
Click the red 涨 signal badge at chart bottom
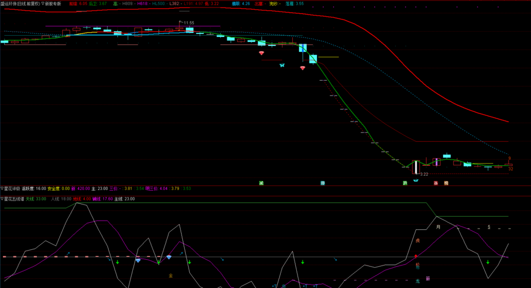[436, 183]
